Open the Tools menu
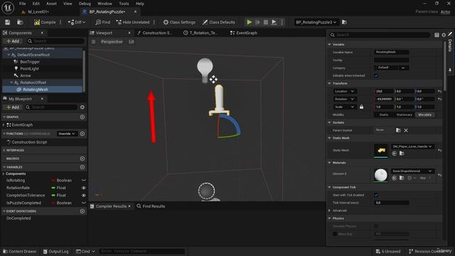The height and width of the screenshot is (256, 455). point(124,4)
